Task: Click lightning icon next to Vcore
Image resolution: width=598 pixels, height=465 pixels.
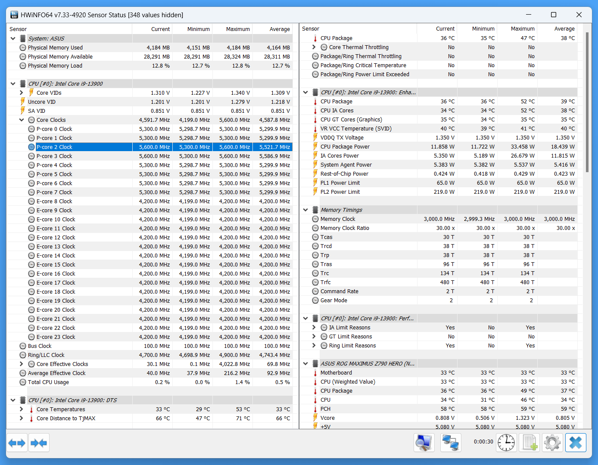Action: coord(315,418)
